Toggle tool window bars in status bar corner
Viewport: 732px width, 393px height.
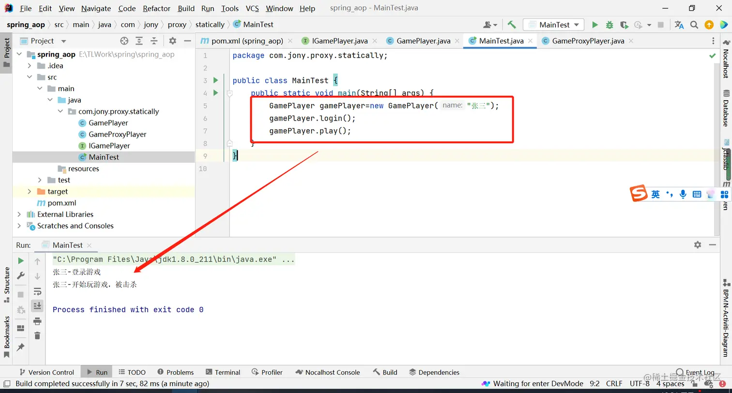[6, 384]
